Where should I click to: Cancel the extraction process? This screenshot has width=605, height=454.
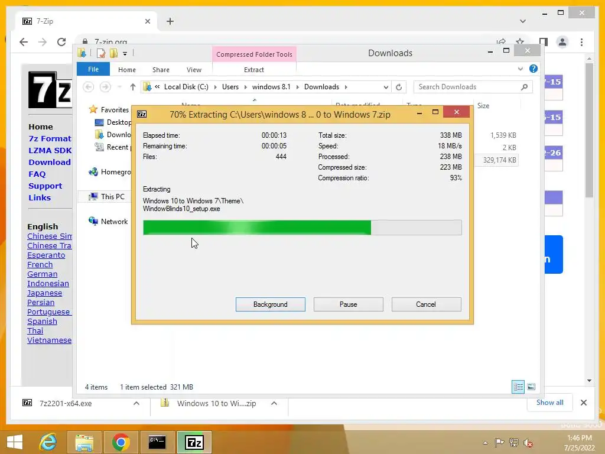point(426,304)
